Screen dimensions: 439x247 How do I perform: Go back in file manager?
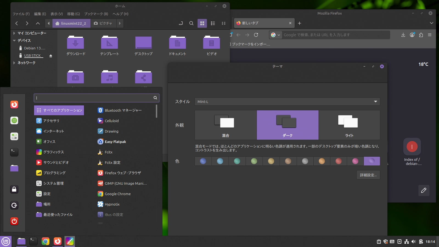pyautogui.click(x=16, y=23)
